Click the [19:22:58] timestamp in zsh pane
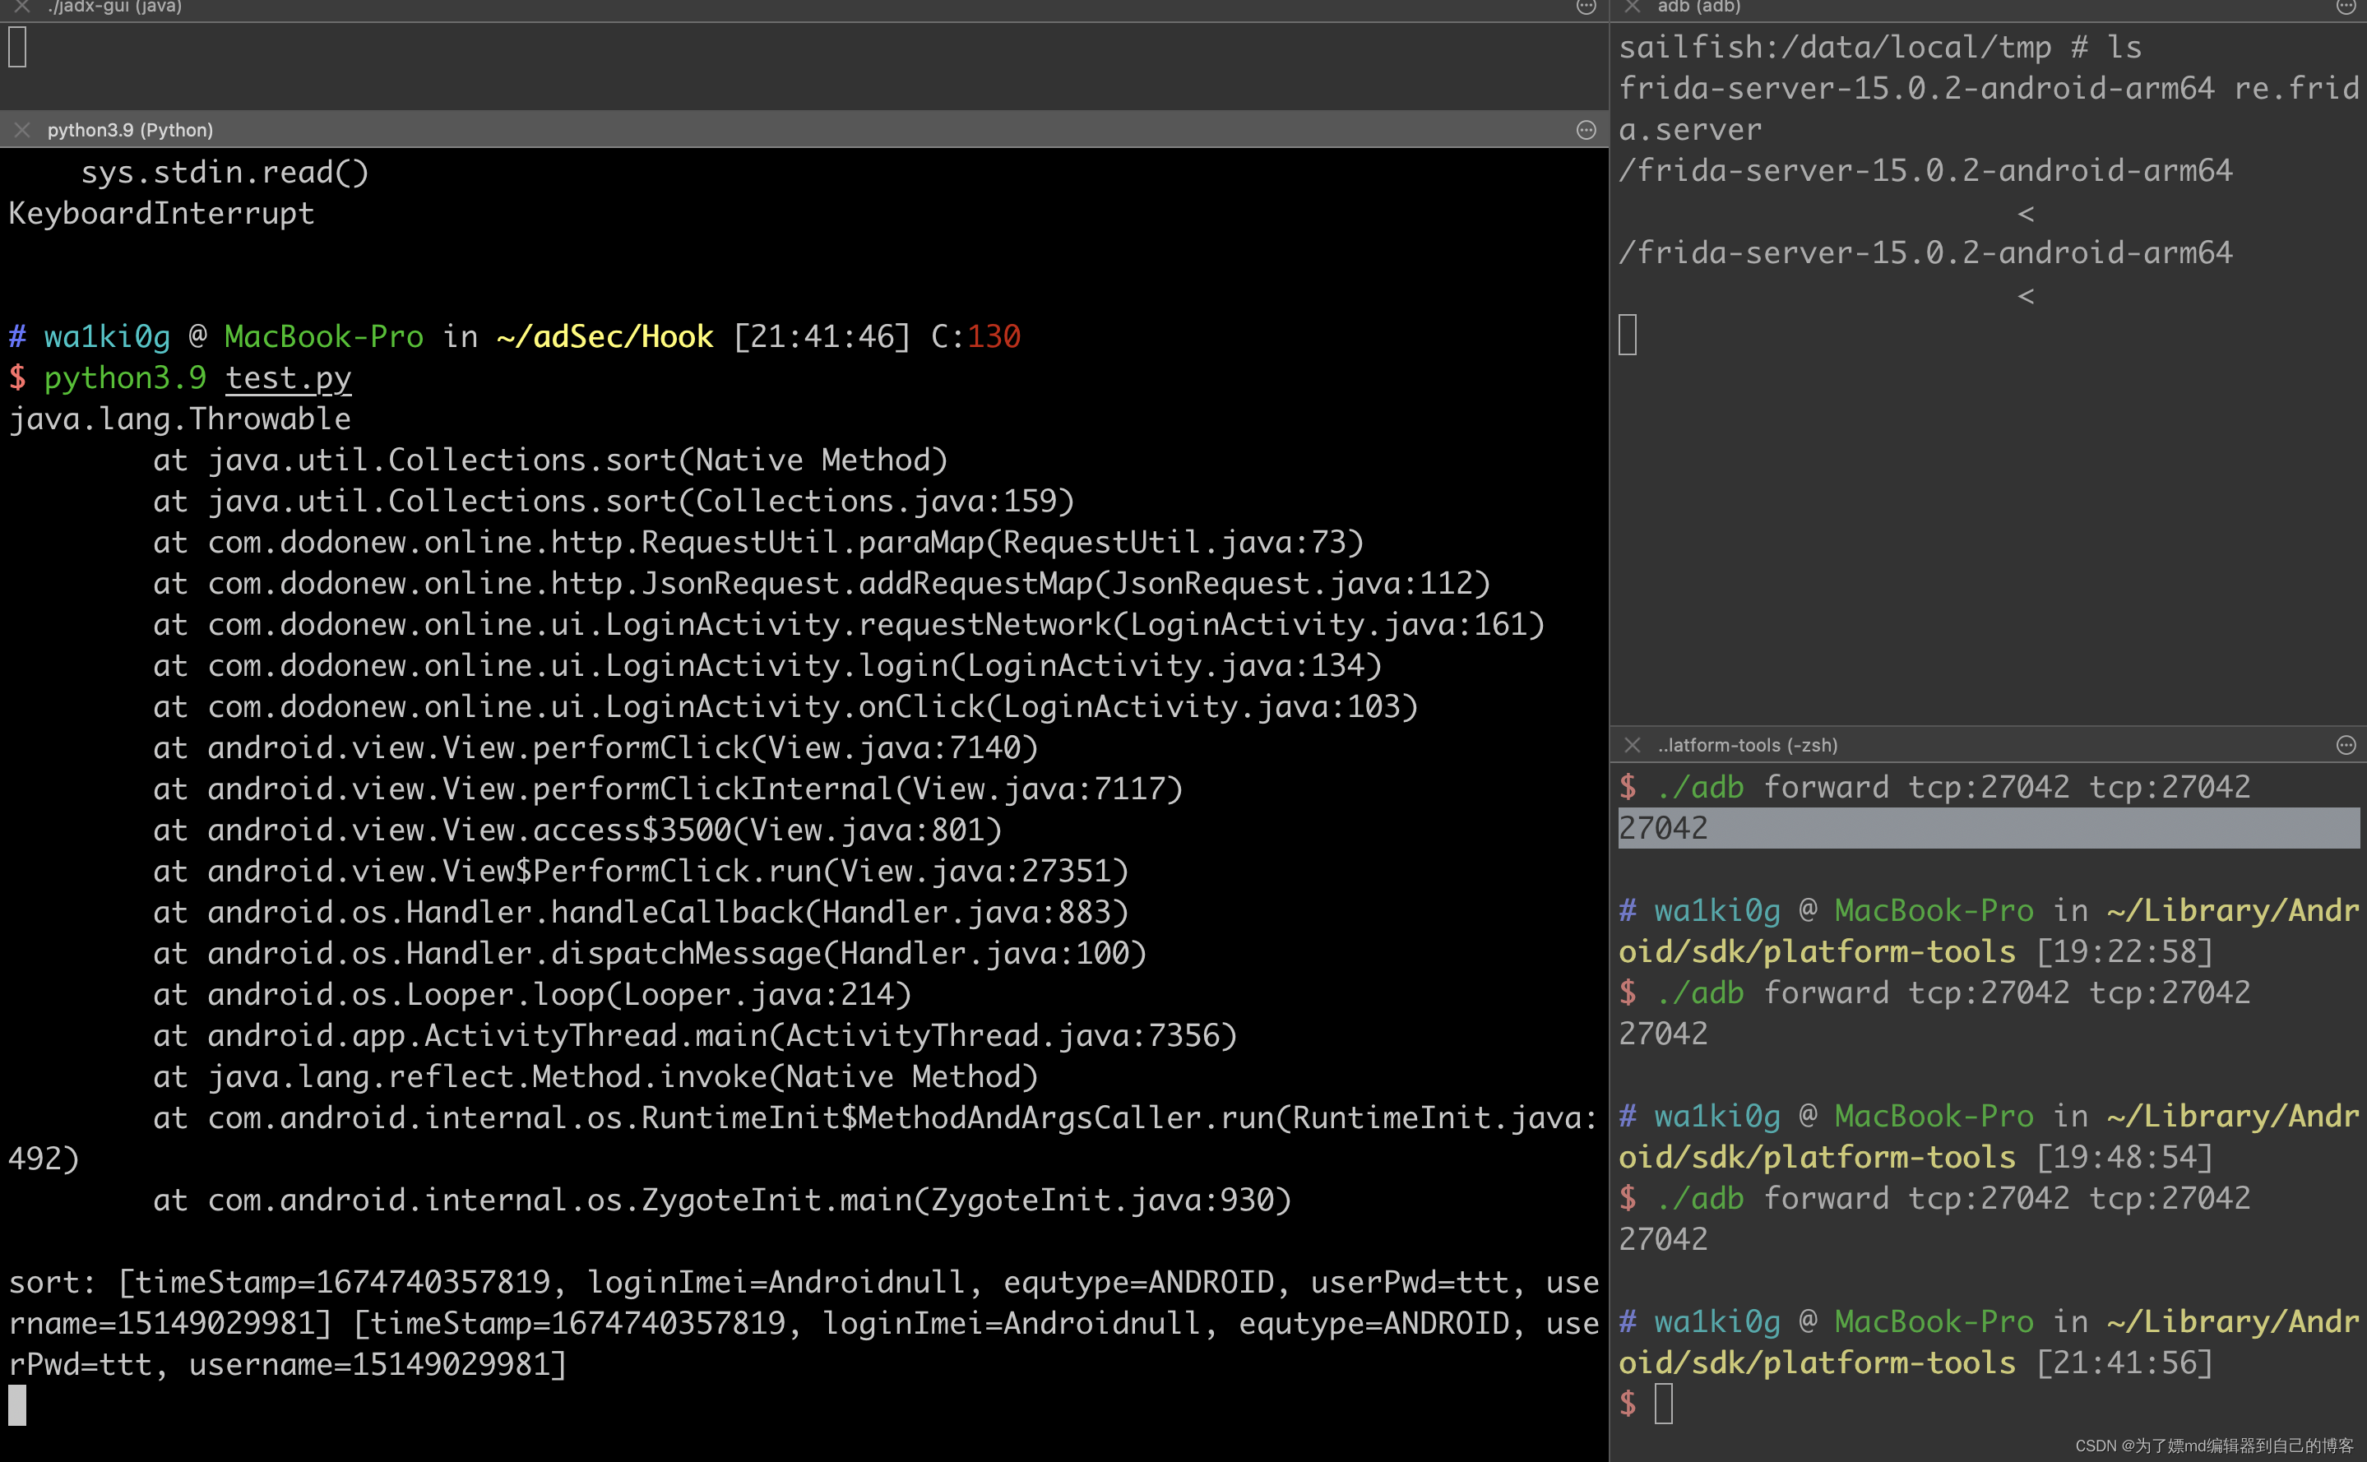The image size is (2367, 1462). click(x=2124, y=951)
